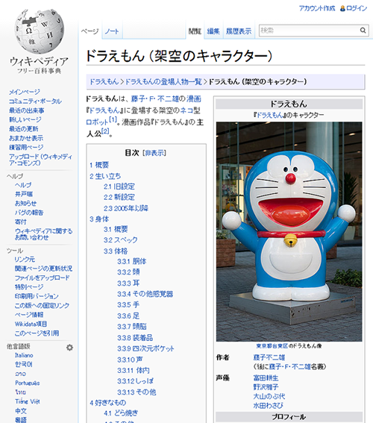Open the ノート tab
This screenshot has height=423, width=373.
[x=112, y=31]
